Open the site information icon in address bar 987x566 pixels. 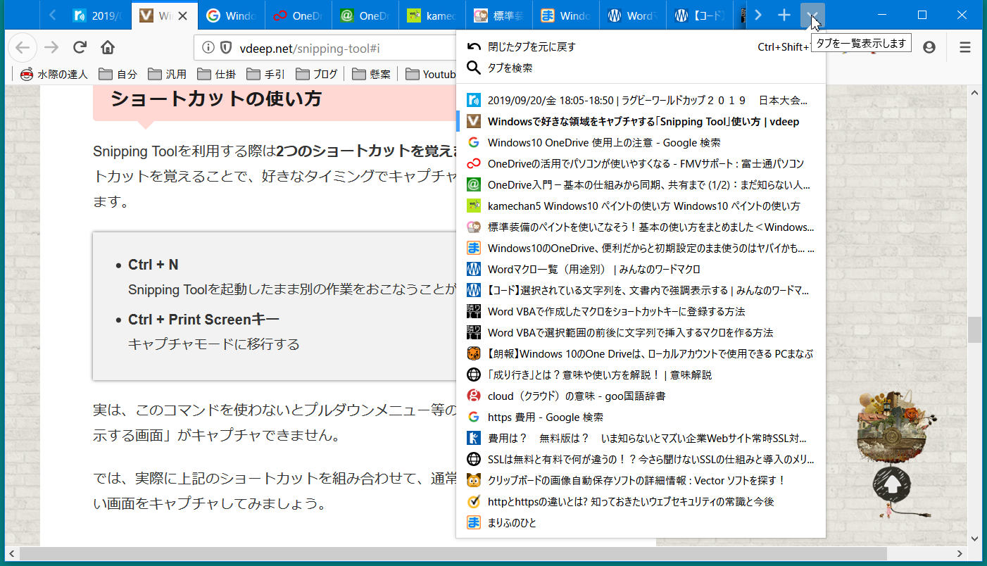tap(208, 48)
